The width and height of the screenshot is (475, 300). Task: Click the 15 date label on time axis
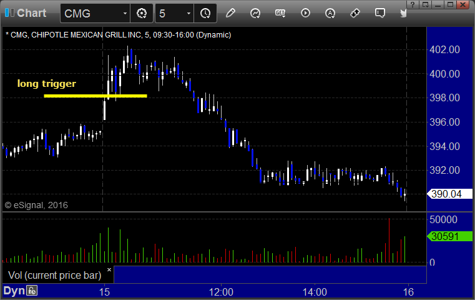pyautogui.click(x=104, y=292)
